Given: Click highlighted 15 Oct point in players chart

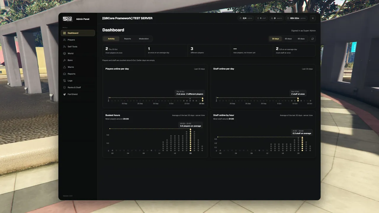Looking at the screenshot, I should (x=203, y=99).
